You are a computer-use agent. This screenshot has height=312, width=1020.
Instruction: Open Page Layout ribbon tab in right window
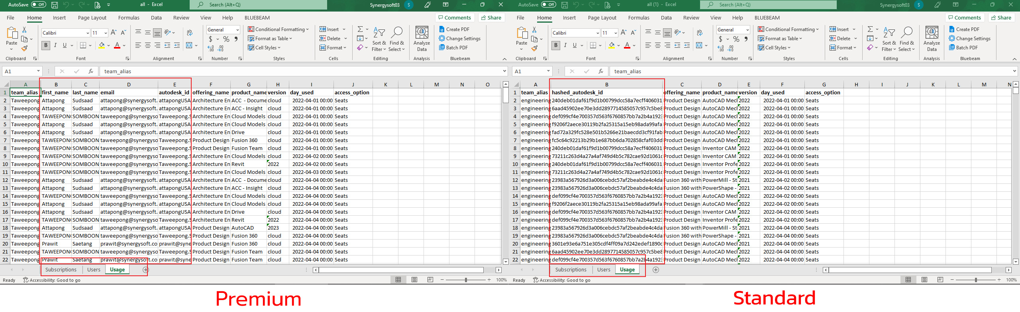(x=602, y=18)
